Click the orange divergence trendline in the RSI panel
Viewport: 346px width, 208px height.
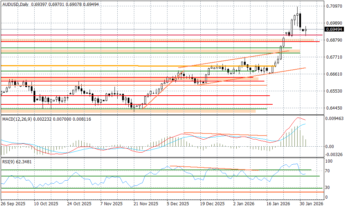(x=215, y=168)
